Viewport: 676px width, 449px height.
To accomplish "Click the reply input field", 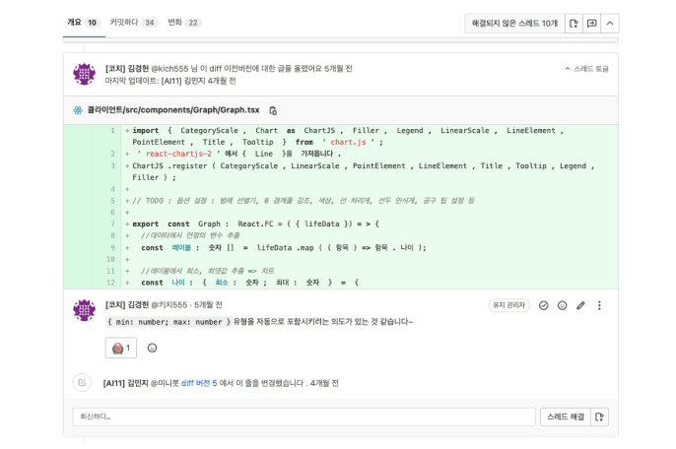I will (304, 417).
